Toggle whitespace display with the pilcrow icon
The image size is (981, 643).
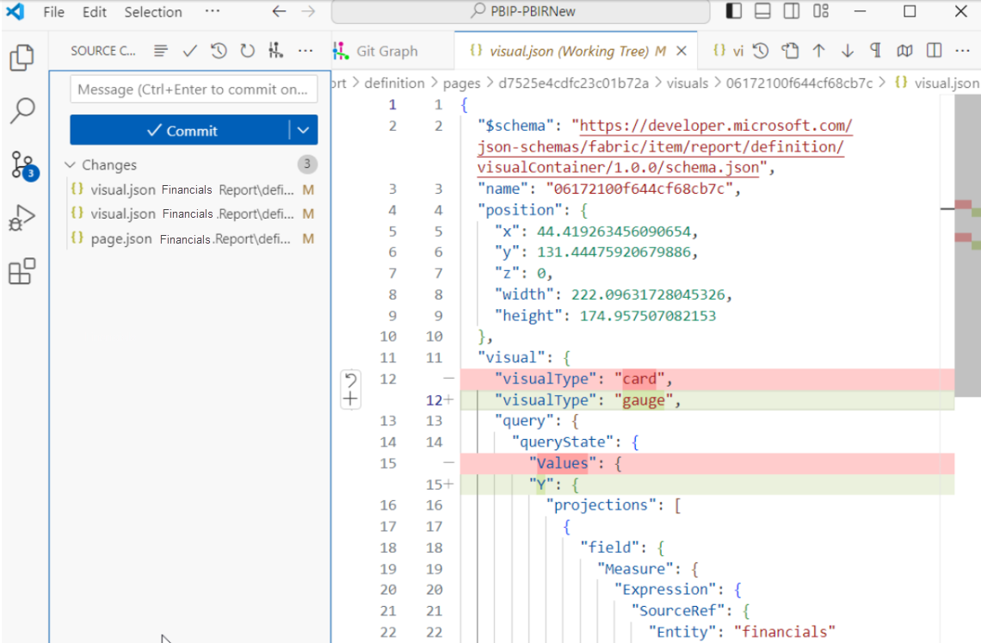875,51
